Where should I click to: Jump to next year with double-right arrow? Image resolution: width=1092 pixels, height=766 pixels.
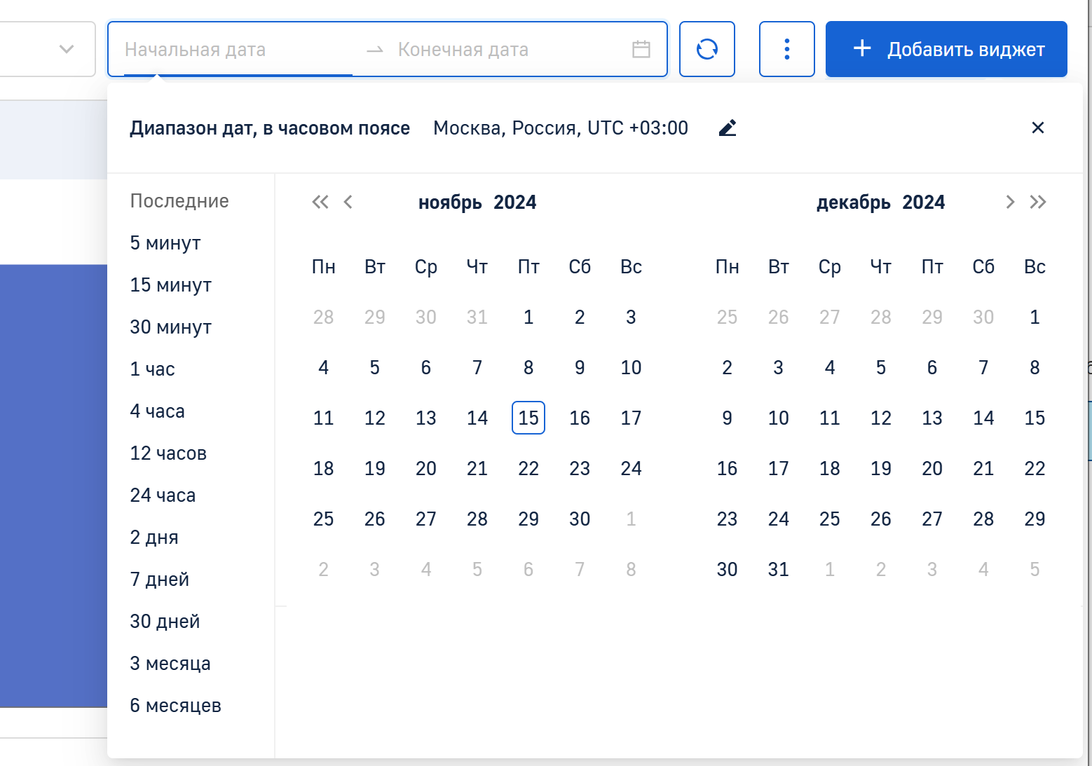click(x=1038, y=203)
